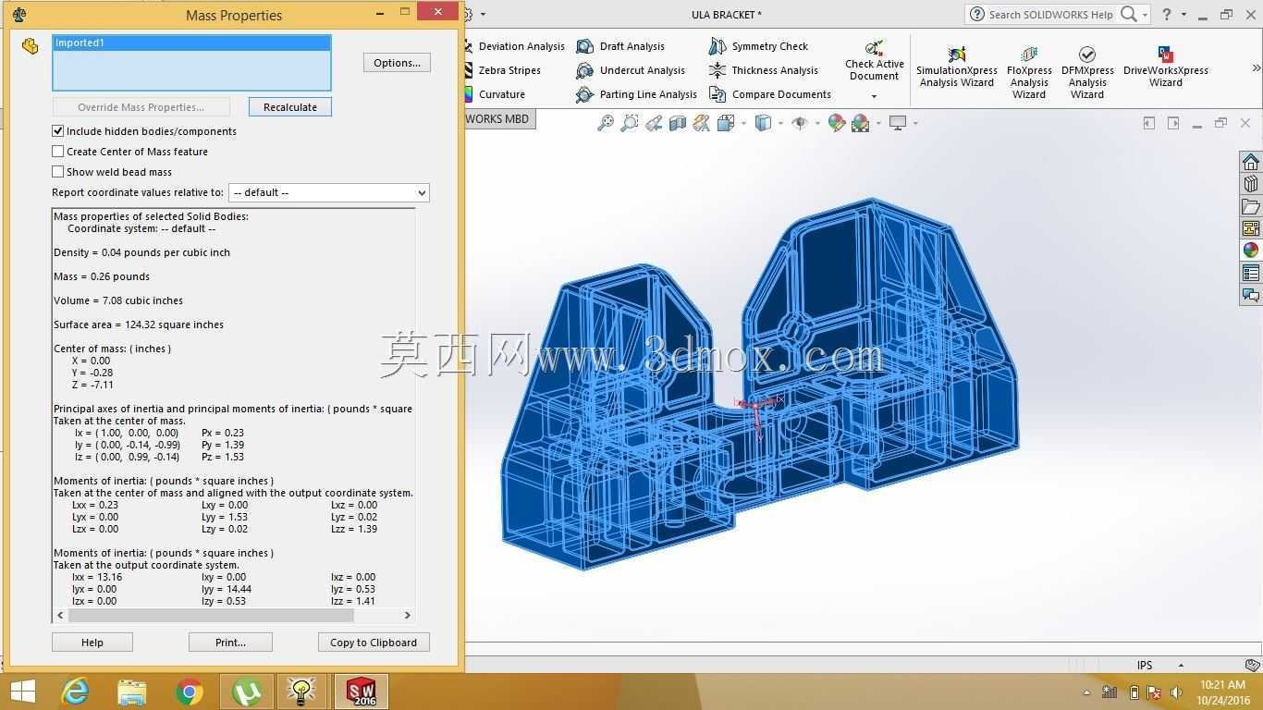Viewport: 1263px width, 710px height.
Task: Open Appearances task pane tab
Action: coord(1251,251)
